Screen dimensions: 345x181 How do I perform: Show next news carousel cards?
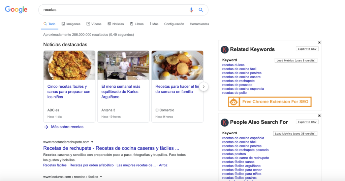tap(203, 87)
